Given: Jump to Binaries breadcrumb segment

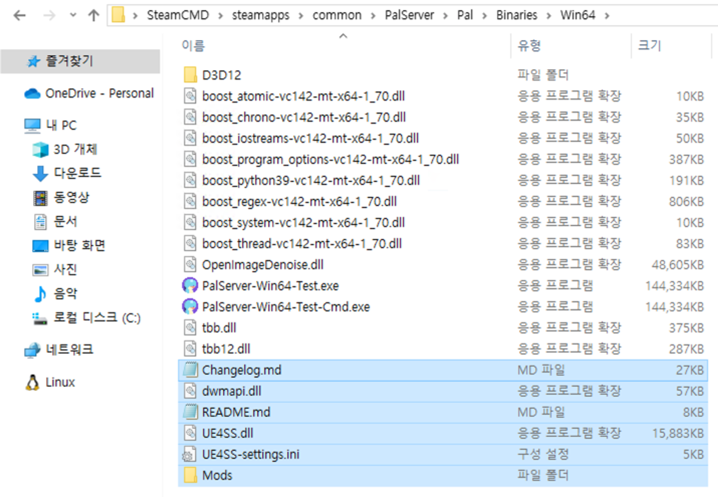Looking at the screenshot, I should pos(516,15).
